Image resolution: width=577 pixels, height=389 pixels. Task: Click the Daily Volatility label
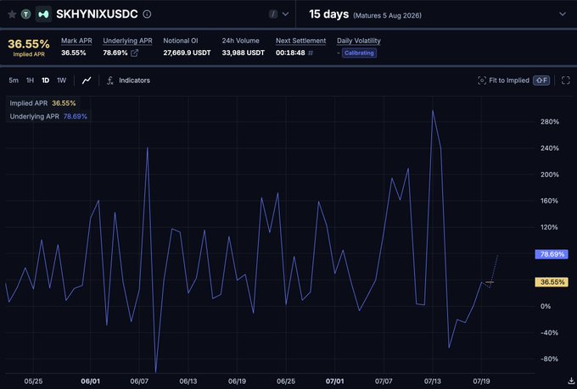pyautogui.click(x=358, y=41)
